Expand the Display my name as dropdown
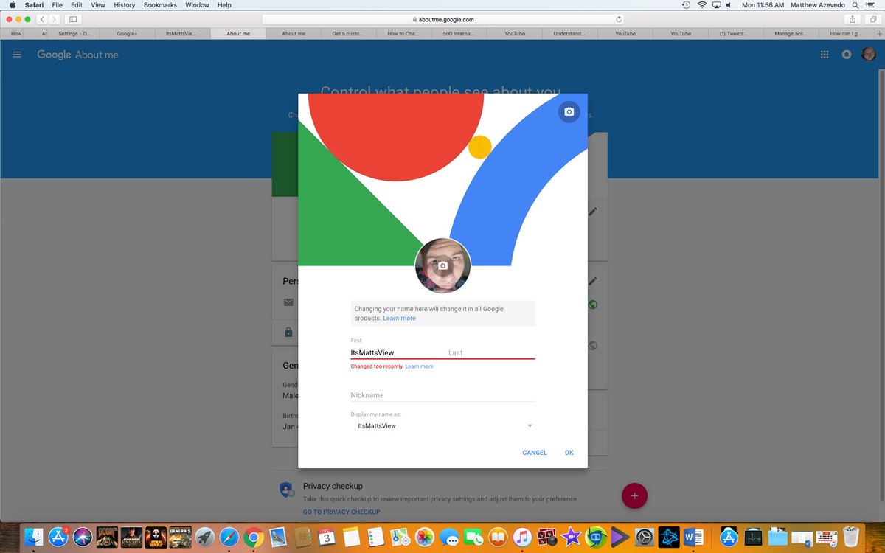The width and height of the screenshot is (885, 553). click(x=442, y=426)
